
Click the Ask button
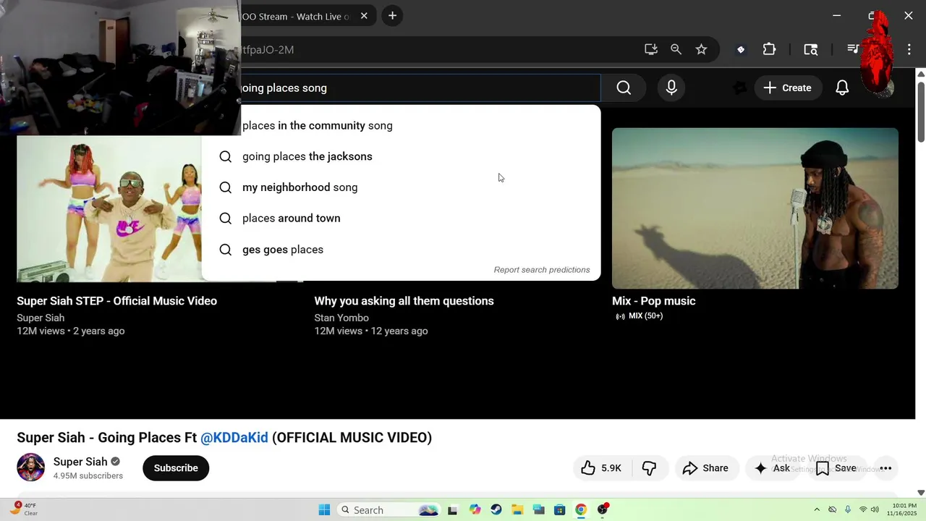pos(772,468)
